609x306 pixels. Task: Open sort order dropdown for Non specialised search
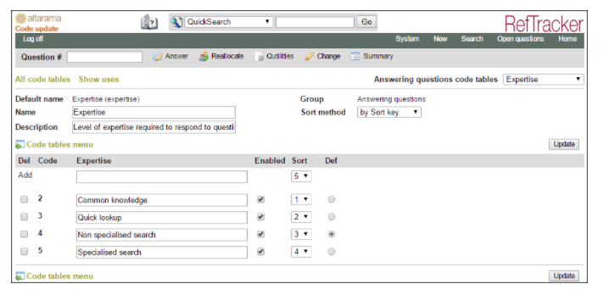[x=301, y=234]
